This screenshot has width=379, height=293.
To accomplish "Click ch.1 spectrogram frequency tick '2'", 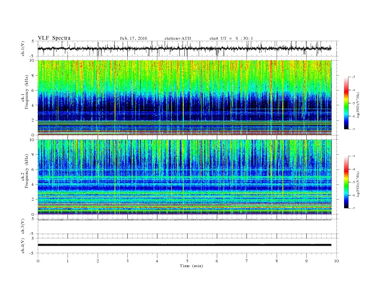I will coord(33,120).
